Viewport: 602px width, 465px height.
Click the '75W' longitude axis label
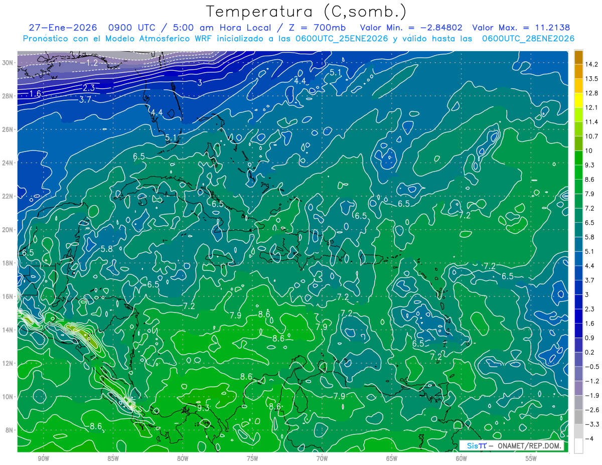pyautogui.click(x=252, y=458)
